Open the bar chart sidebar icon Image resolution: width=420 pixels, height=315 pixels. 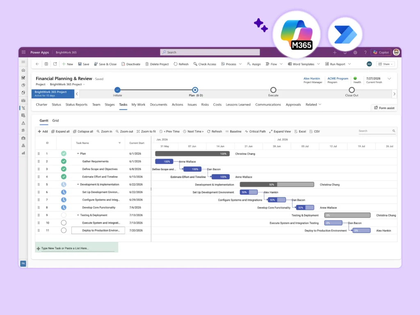point(23,153)
